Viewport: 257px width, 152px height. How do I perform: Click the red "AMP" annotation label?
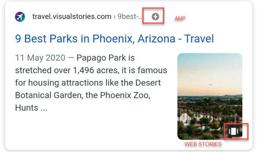point(180,19)
